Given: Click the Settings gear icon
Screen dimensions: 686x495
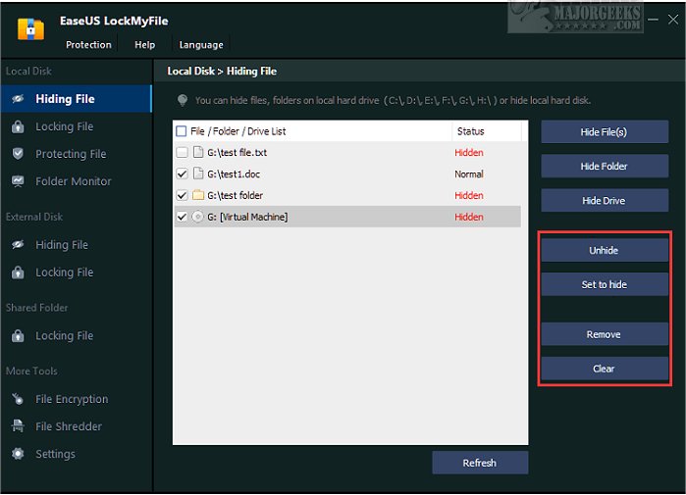Looking at the screenshot, I should 18,454.
